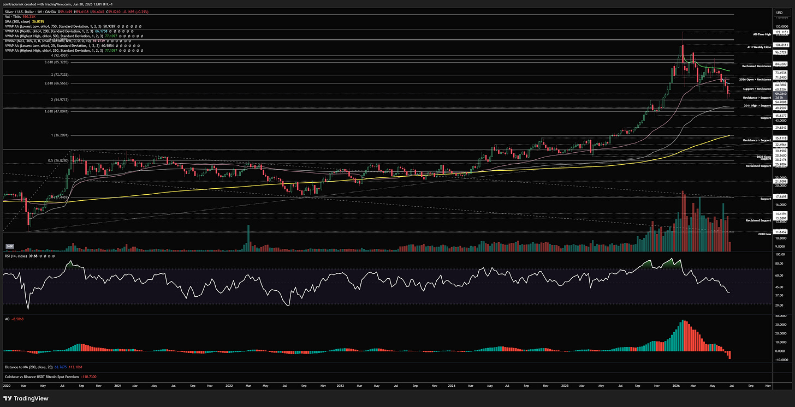Click the RSI (14, close) legend

16,256
